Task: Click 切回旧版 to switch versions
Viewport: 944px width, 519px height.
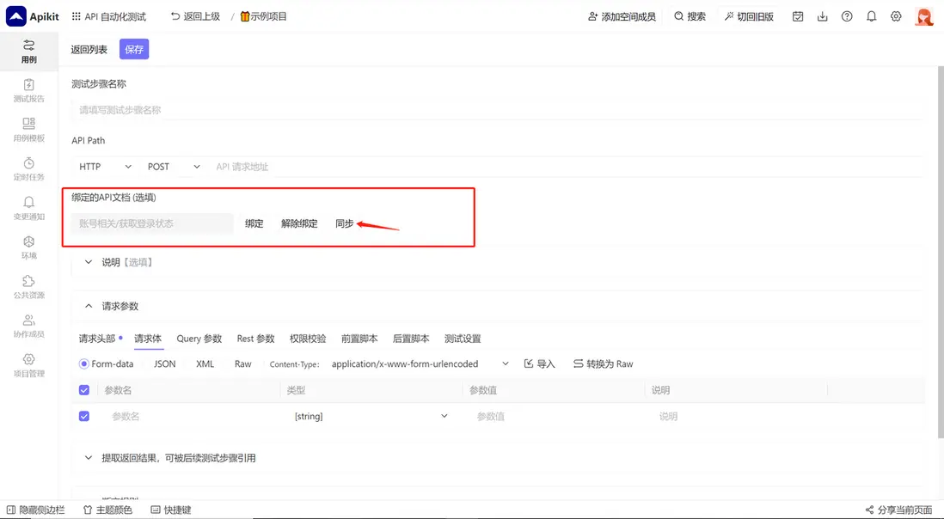Action: click(749, 17)
